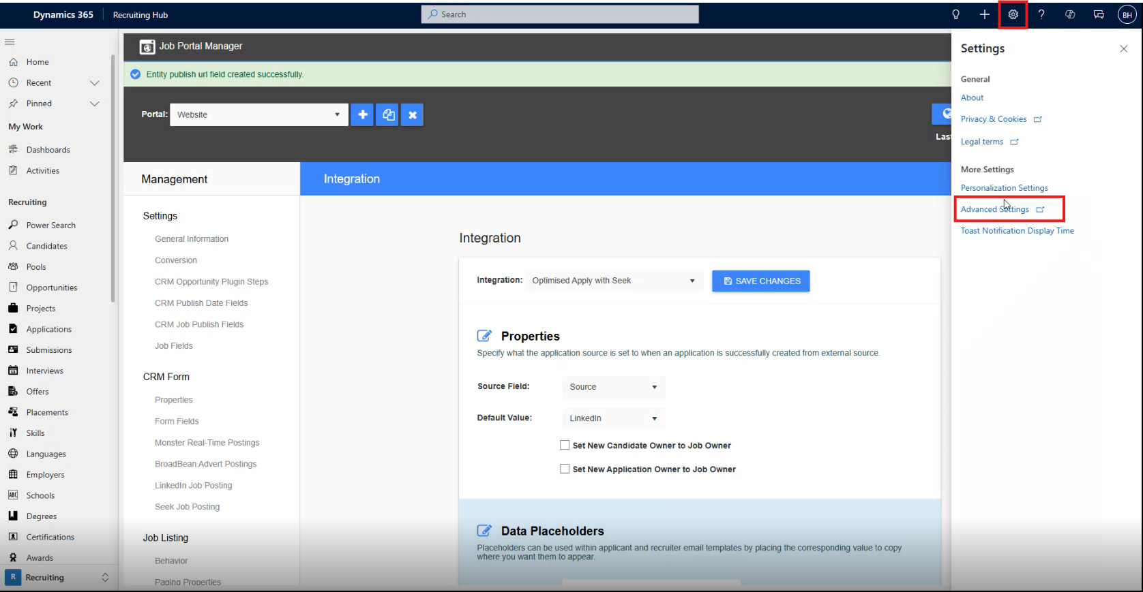This screenshot has height=592, width=1143.
Task: Check Set New Application Owner to Job Owner
Action: [x=565, y=469]
